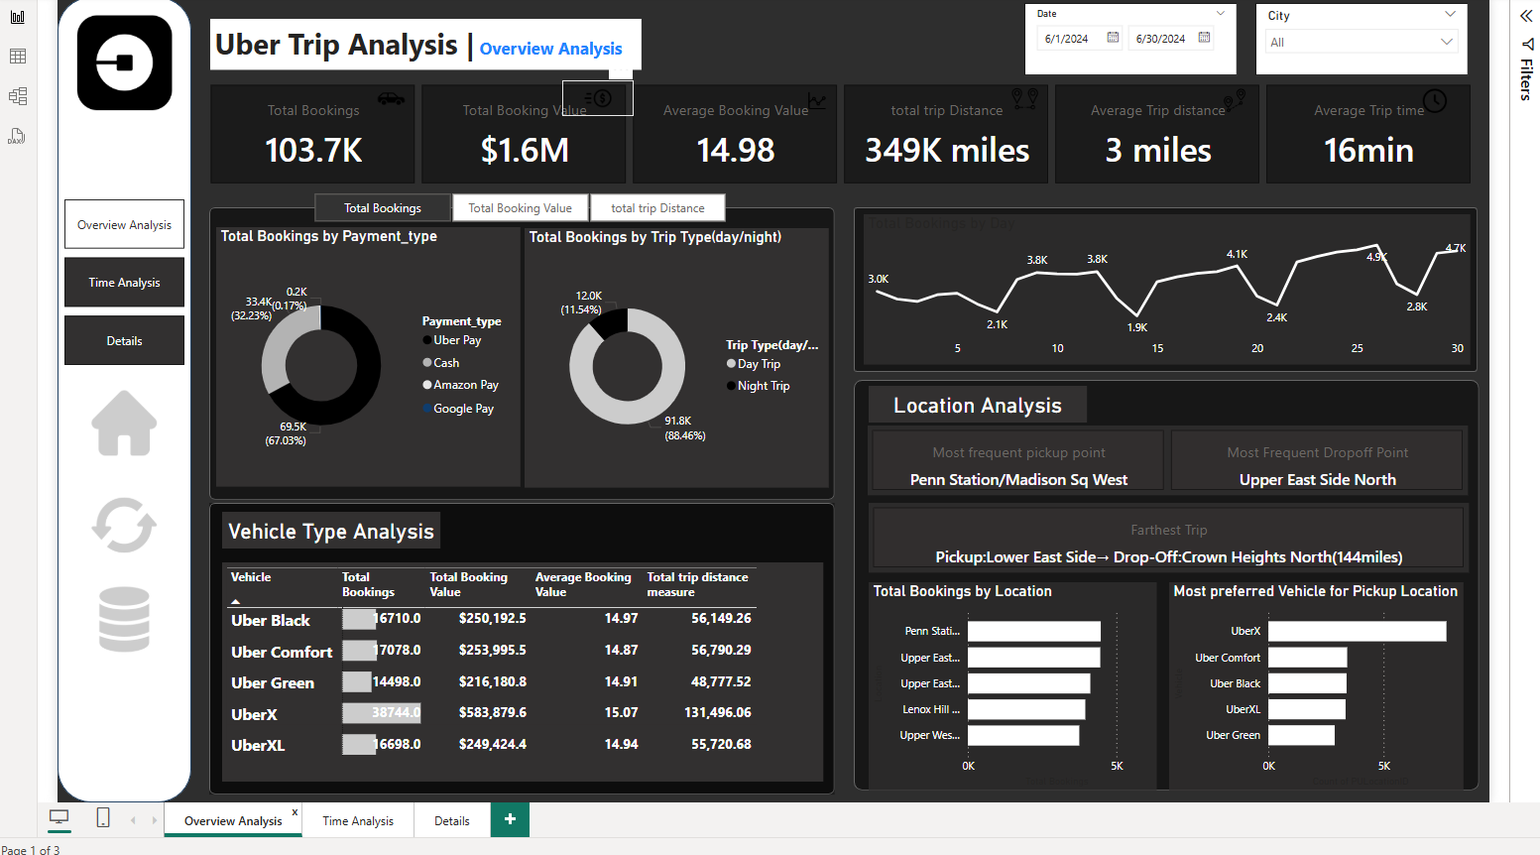Click 'Upper East Side North' dropoff value

[1318, 480]
